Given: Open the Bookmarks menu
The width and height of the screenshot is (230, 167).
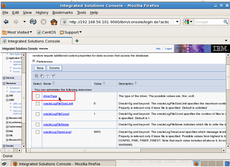Looking at the screenshot, I should [x=63, y=13].
